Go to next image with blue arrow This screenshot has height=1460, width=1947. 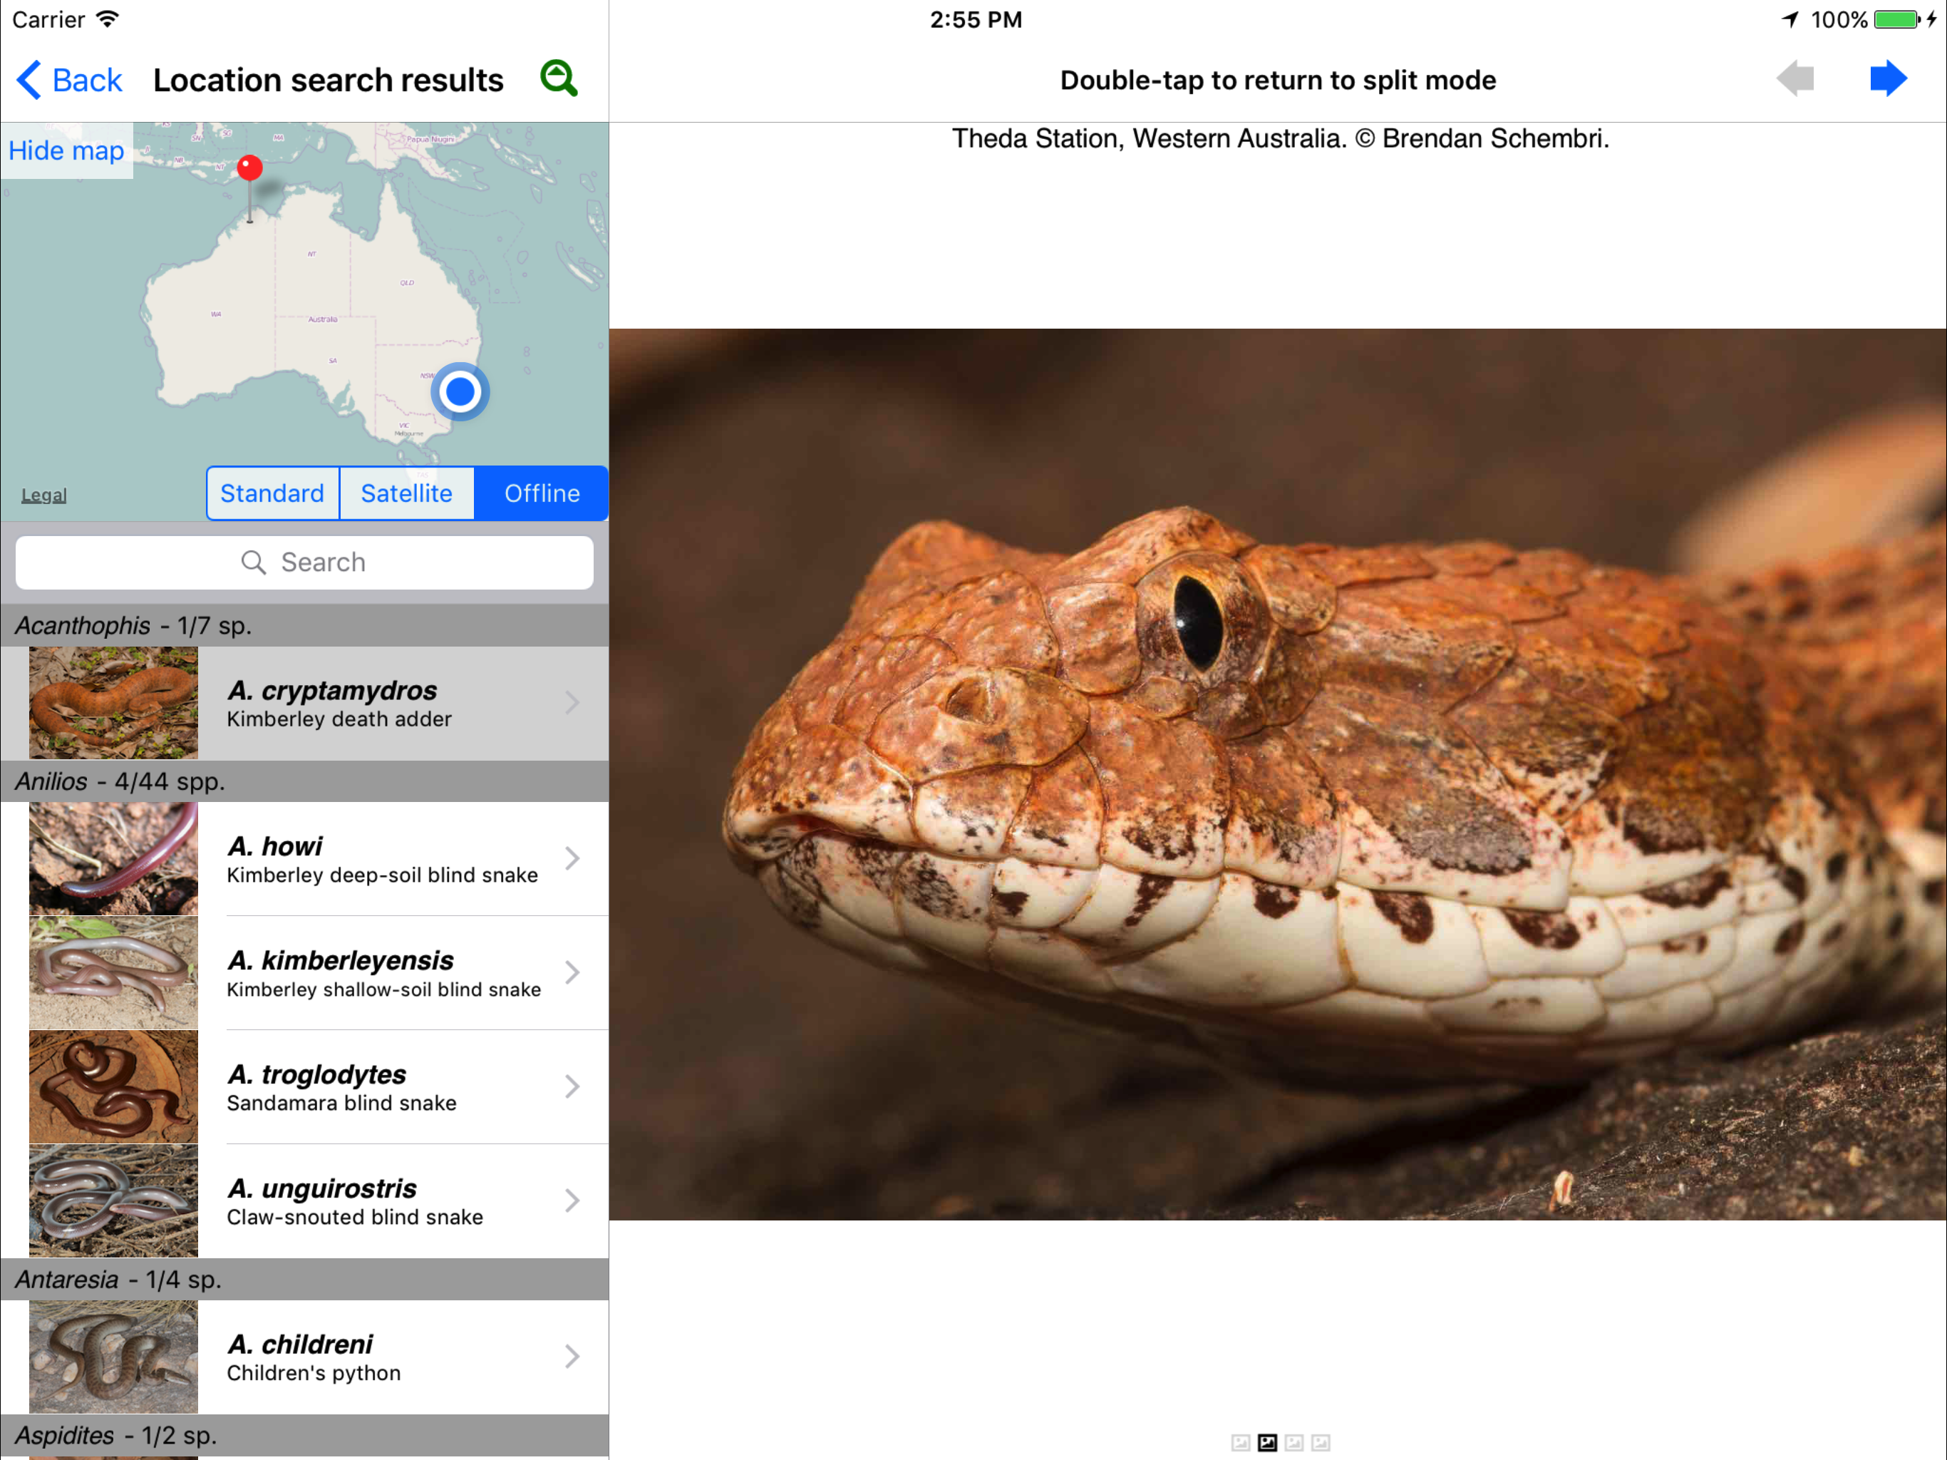(1888, 78)
